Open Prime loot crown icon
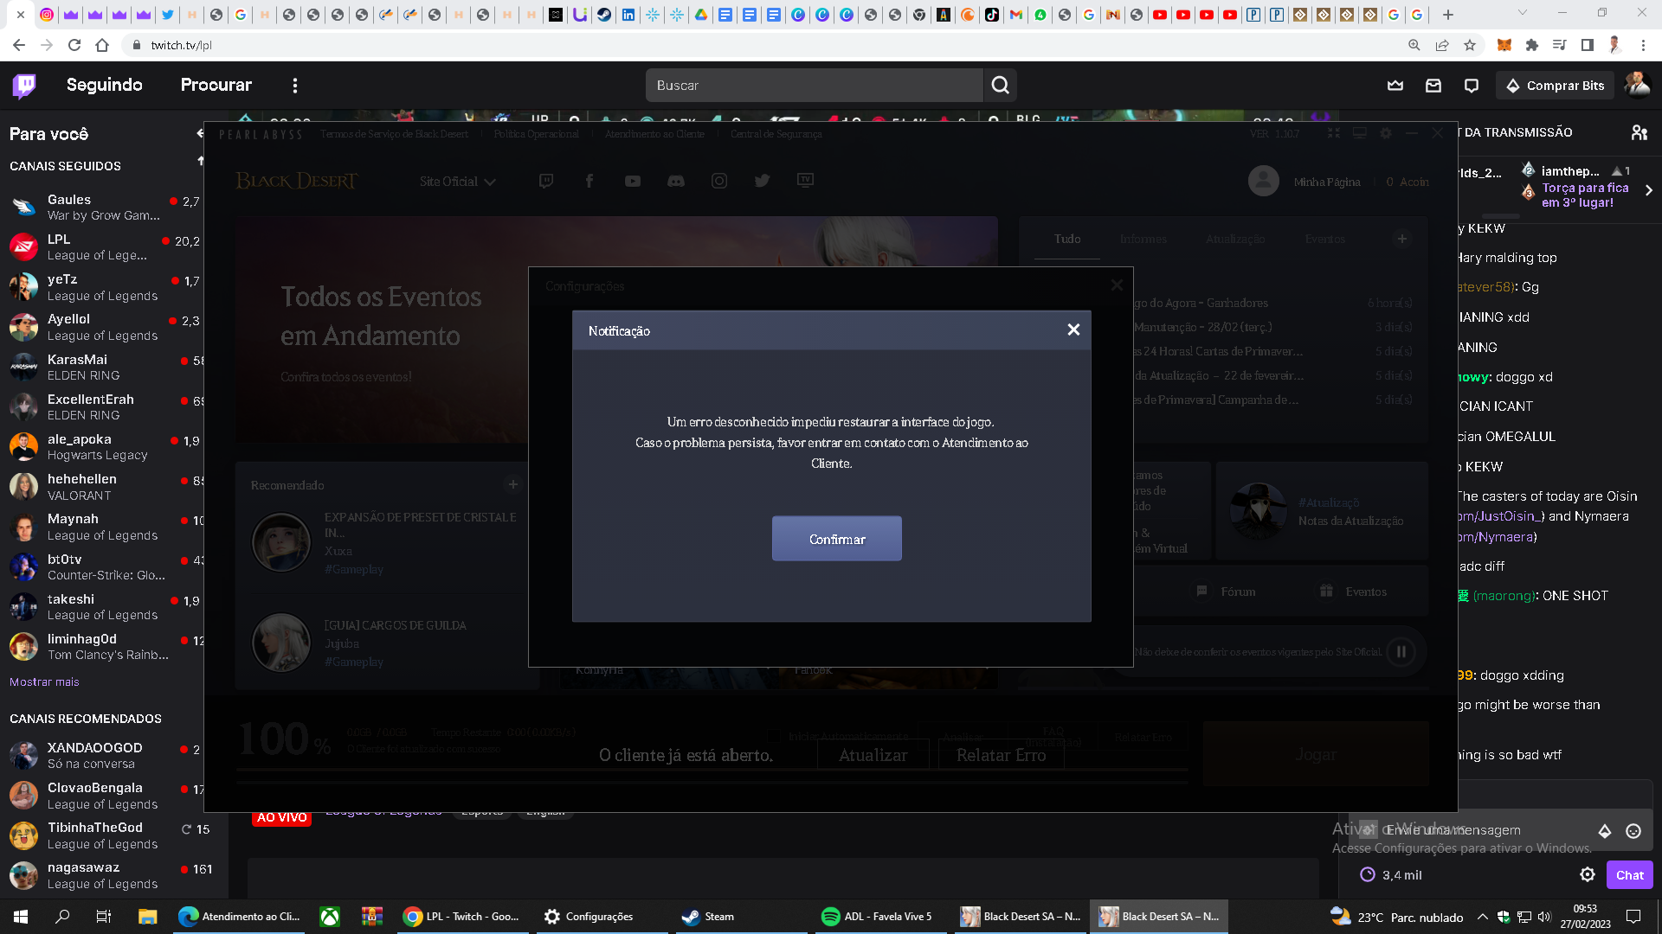Screen dimensions: 1662x934 click(x=1395, y=85)
